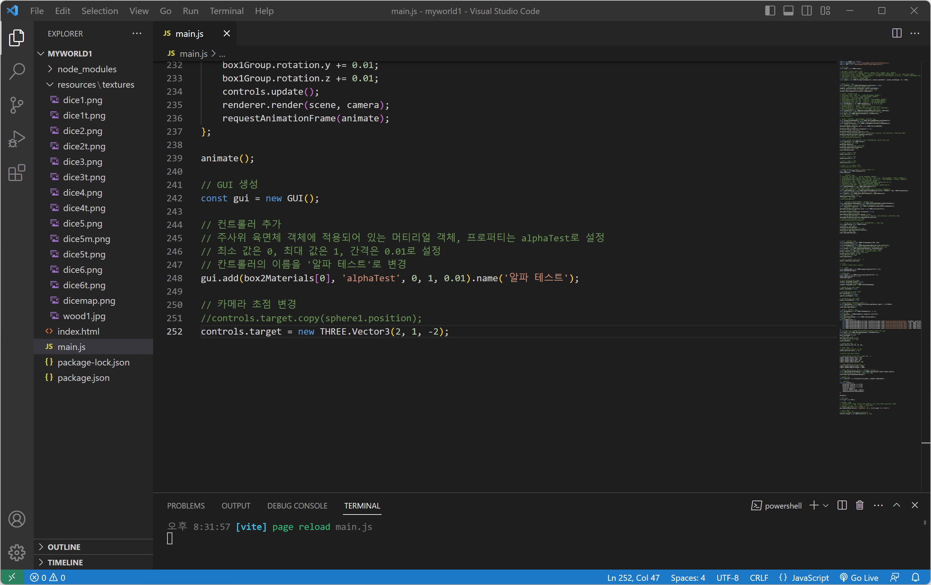
Task: Open the Search view in activity bar
Action: coord(16,72)
